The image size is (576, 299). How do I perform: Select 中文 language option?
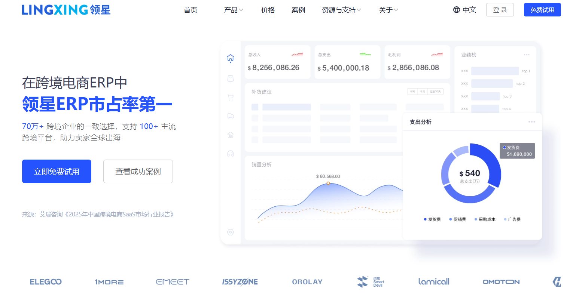[x=469, y=10]
